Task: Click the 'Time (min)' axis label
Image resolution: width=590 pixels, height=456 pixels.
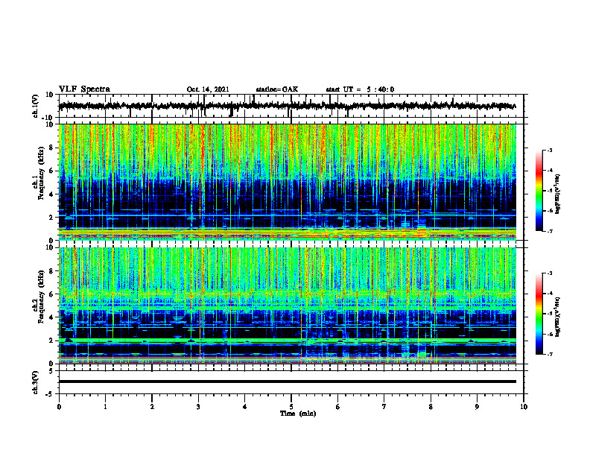Action: 298,414
